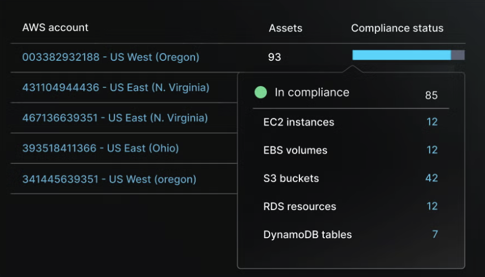Sort by the AWS account column header

click(x=55, y=28)
